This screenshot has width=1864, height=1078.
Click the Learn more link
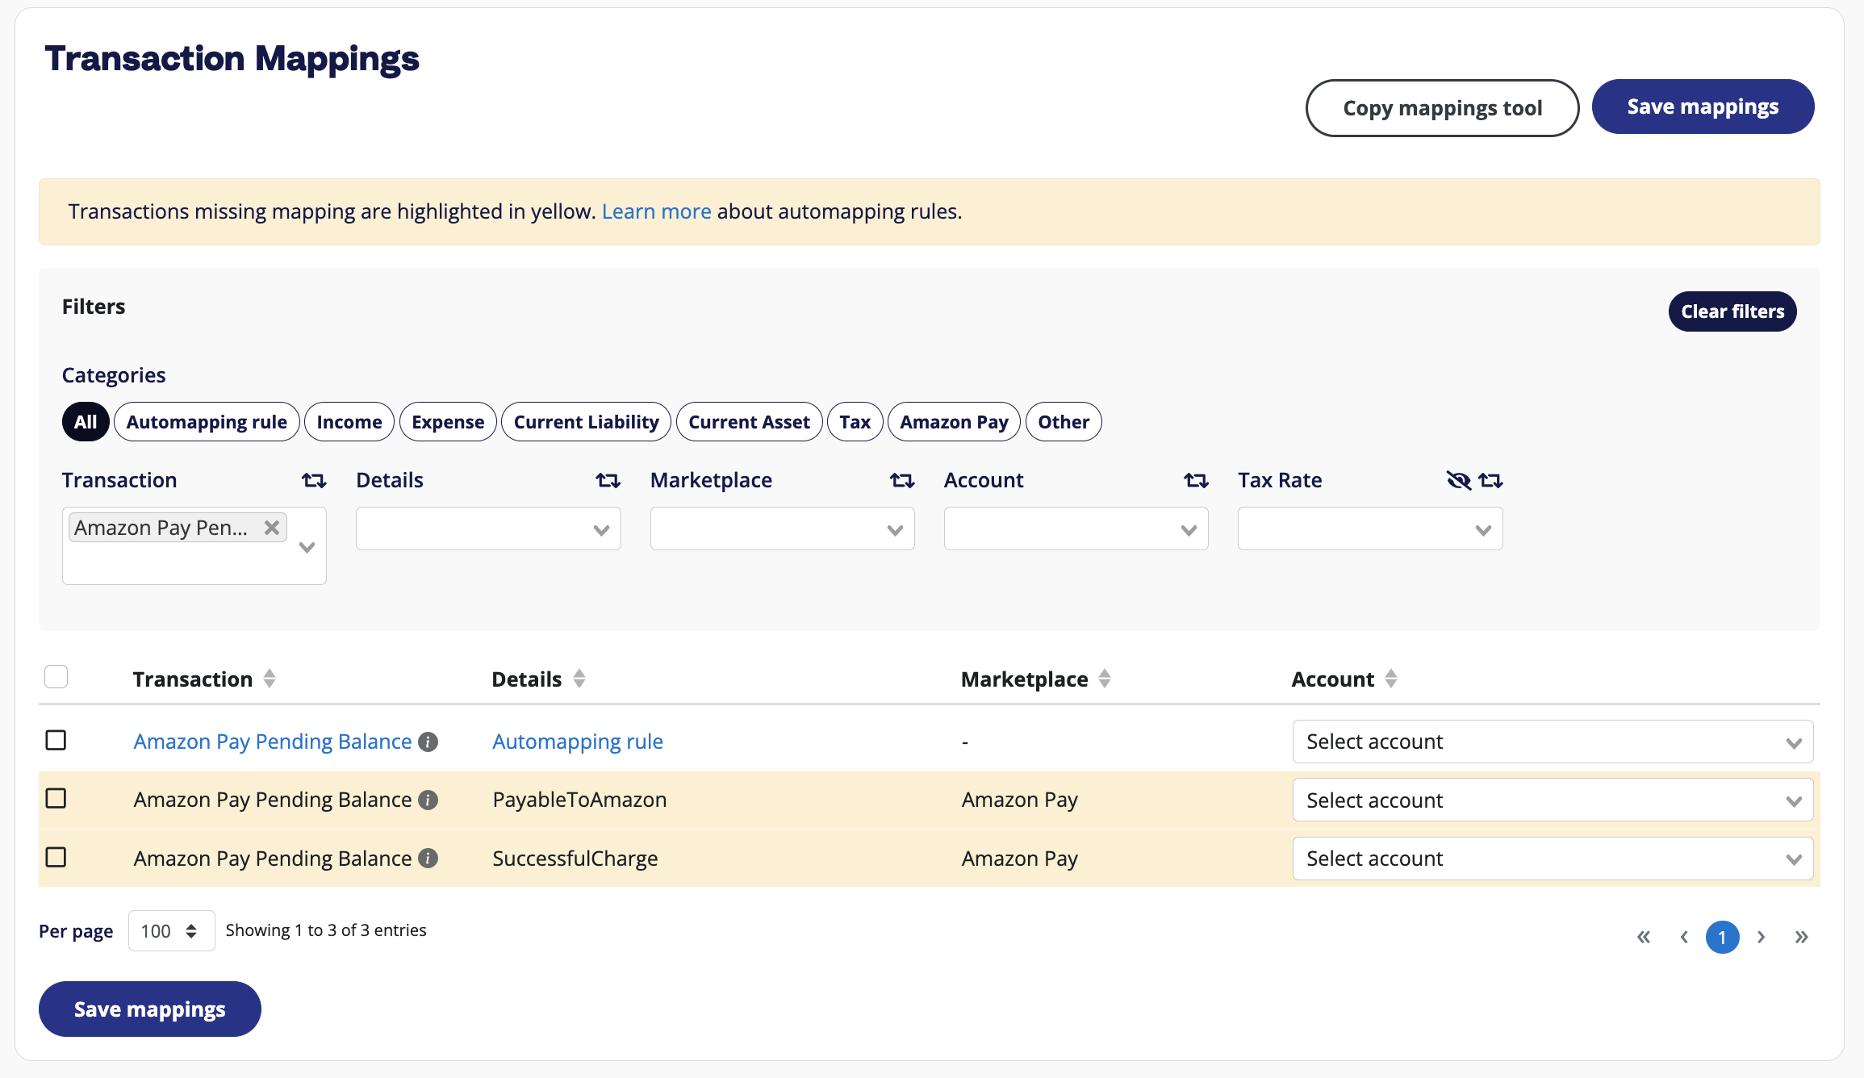point(655,211)
